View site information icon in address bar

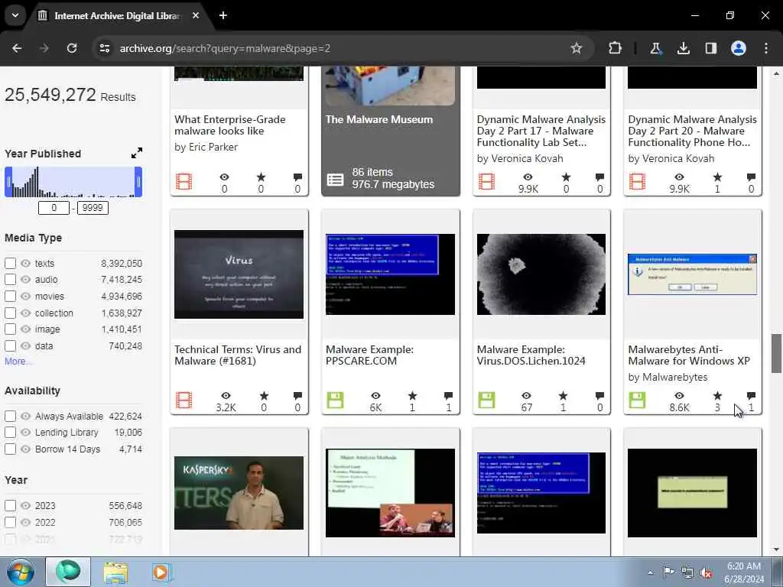point(104,48)
